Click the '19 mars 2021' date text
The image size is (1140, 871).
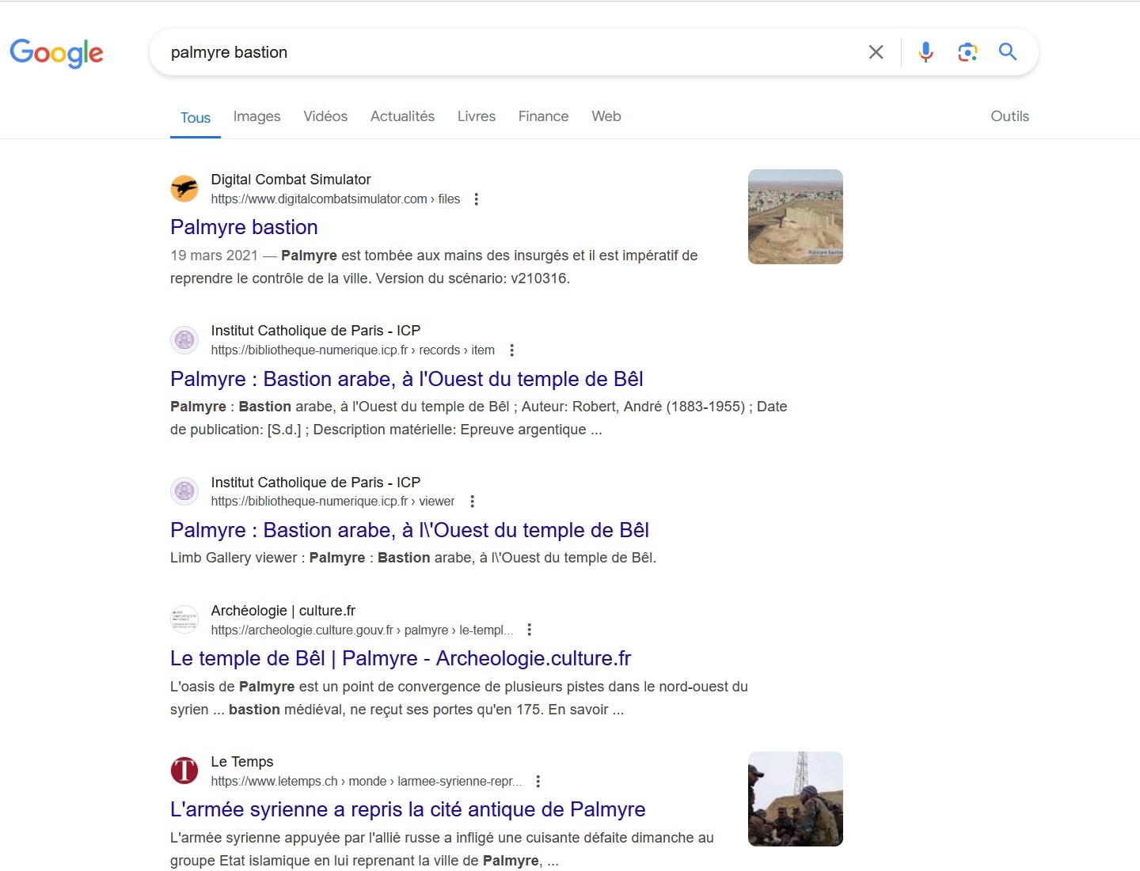214,256
